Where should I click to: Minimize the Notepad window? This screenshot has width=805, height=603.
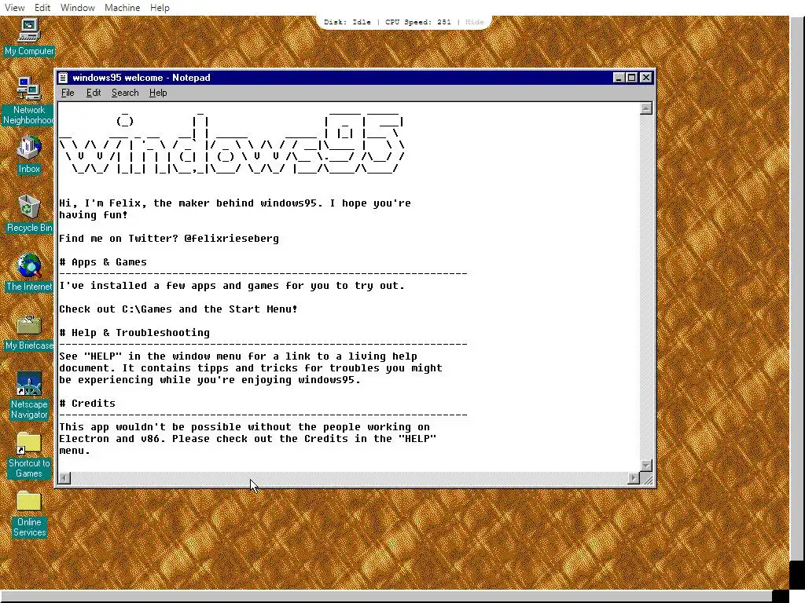point(619,78)
